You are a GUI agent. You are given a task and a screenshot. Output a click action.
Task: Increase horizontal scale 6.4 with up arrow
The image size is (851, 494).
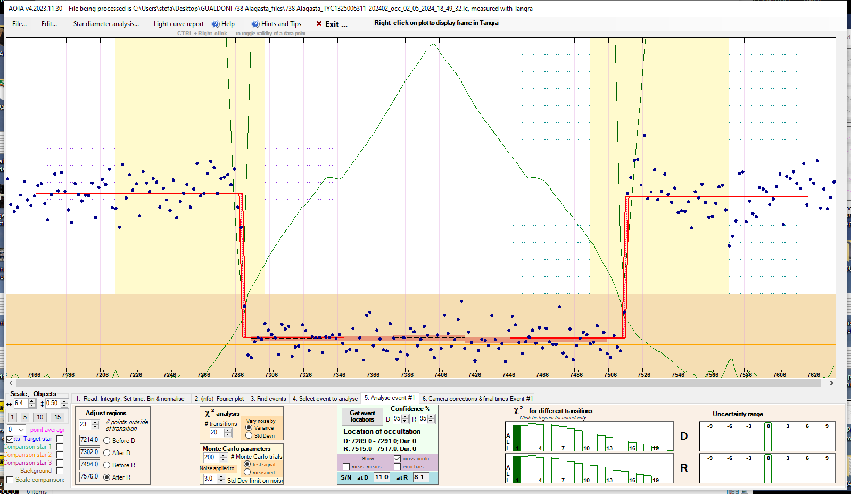coord(32,401)
